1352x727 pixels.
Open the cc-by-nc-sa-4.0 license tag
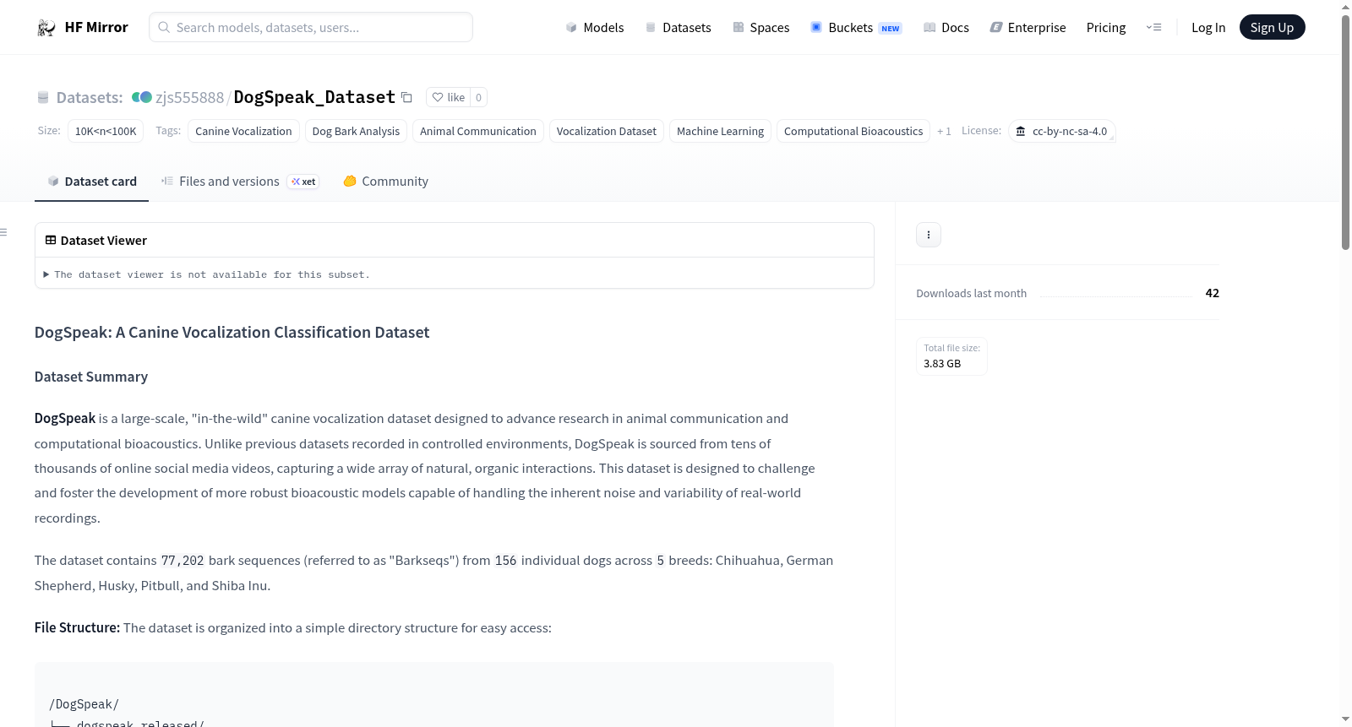(1062, 131)
